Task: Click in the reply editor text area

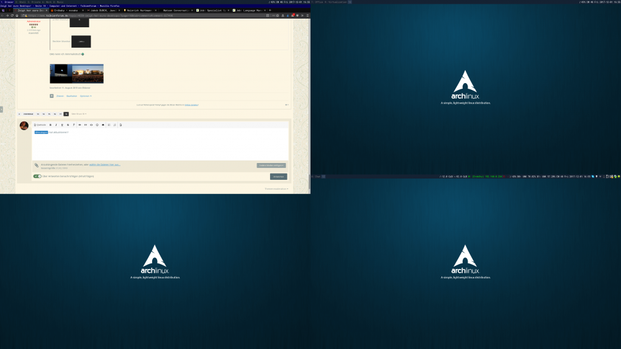Action: [x=160, y=144]
